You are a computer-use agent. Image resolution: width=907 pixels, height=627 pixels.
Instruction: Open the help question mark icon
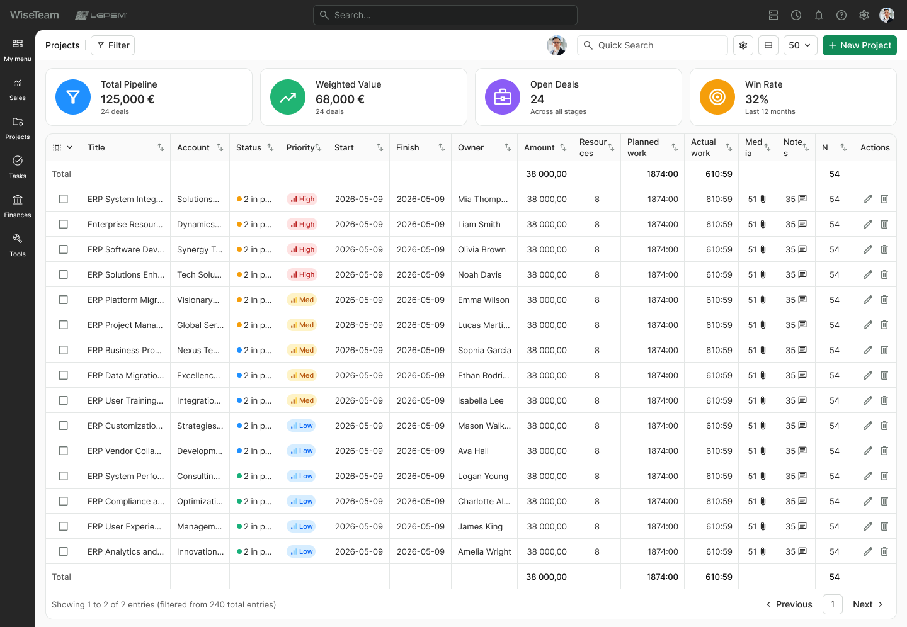(x=841, y=15)
